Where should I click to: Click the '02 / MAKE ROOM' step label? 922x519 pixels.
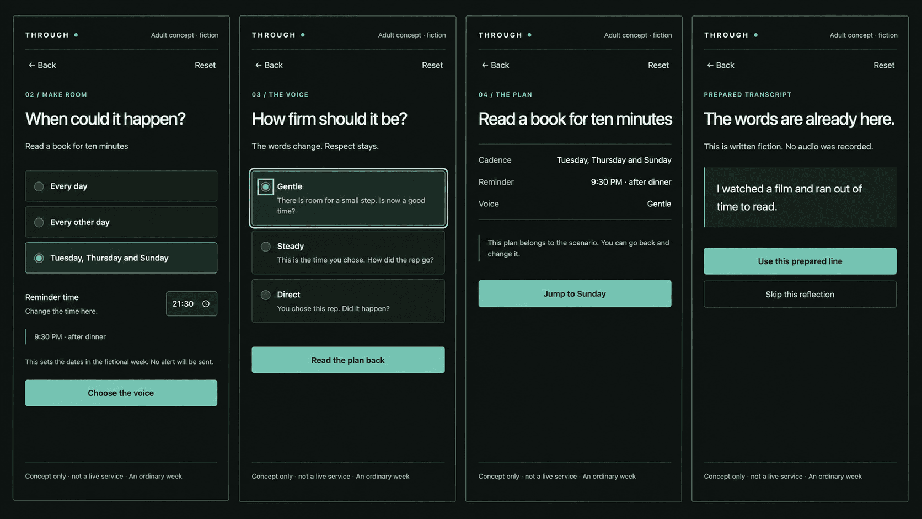56,95
